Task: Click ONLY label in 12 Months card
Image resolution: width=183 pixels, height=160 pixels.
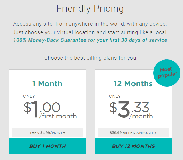Action: click(115, 96)
